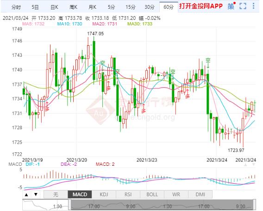Image resolution: width=263 pixels, height=211 pixels.
Task: Choose the 30分 interval tab
Action: [x=150, y=7]
